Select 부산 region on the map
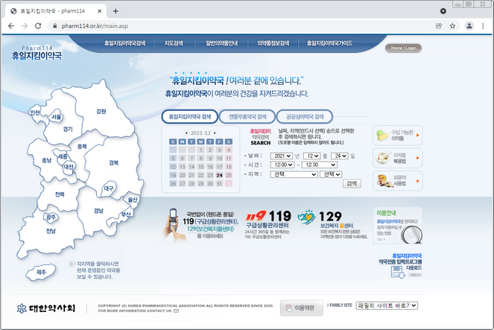The image size is (494, 330). point(126,215)
